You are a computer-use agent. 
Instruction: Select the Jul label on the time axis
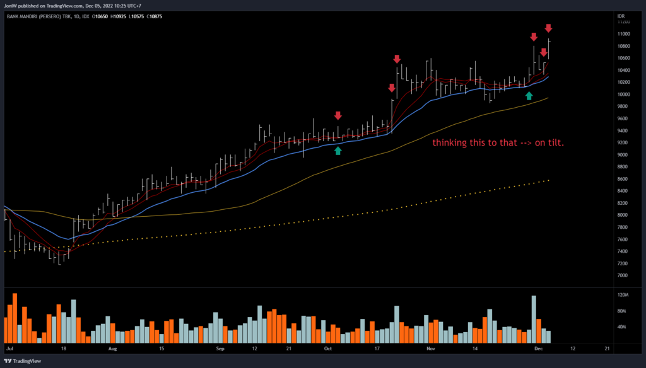pos(9,348)
